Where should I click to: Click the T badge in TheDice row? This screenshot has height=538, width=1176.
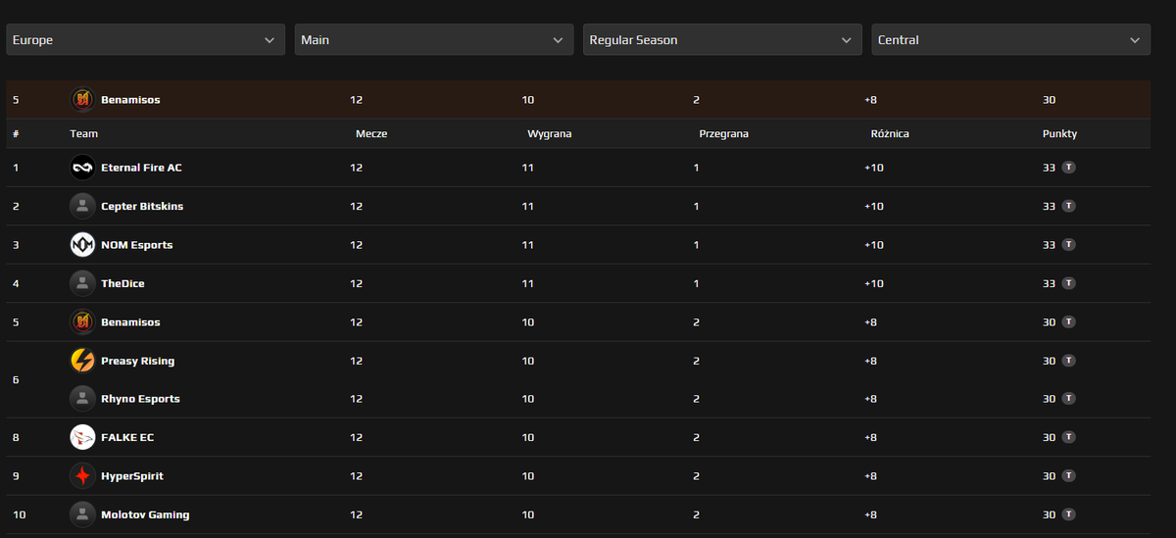(x=1068, y=283)
